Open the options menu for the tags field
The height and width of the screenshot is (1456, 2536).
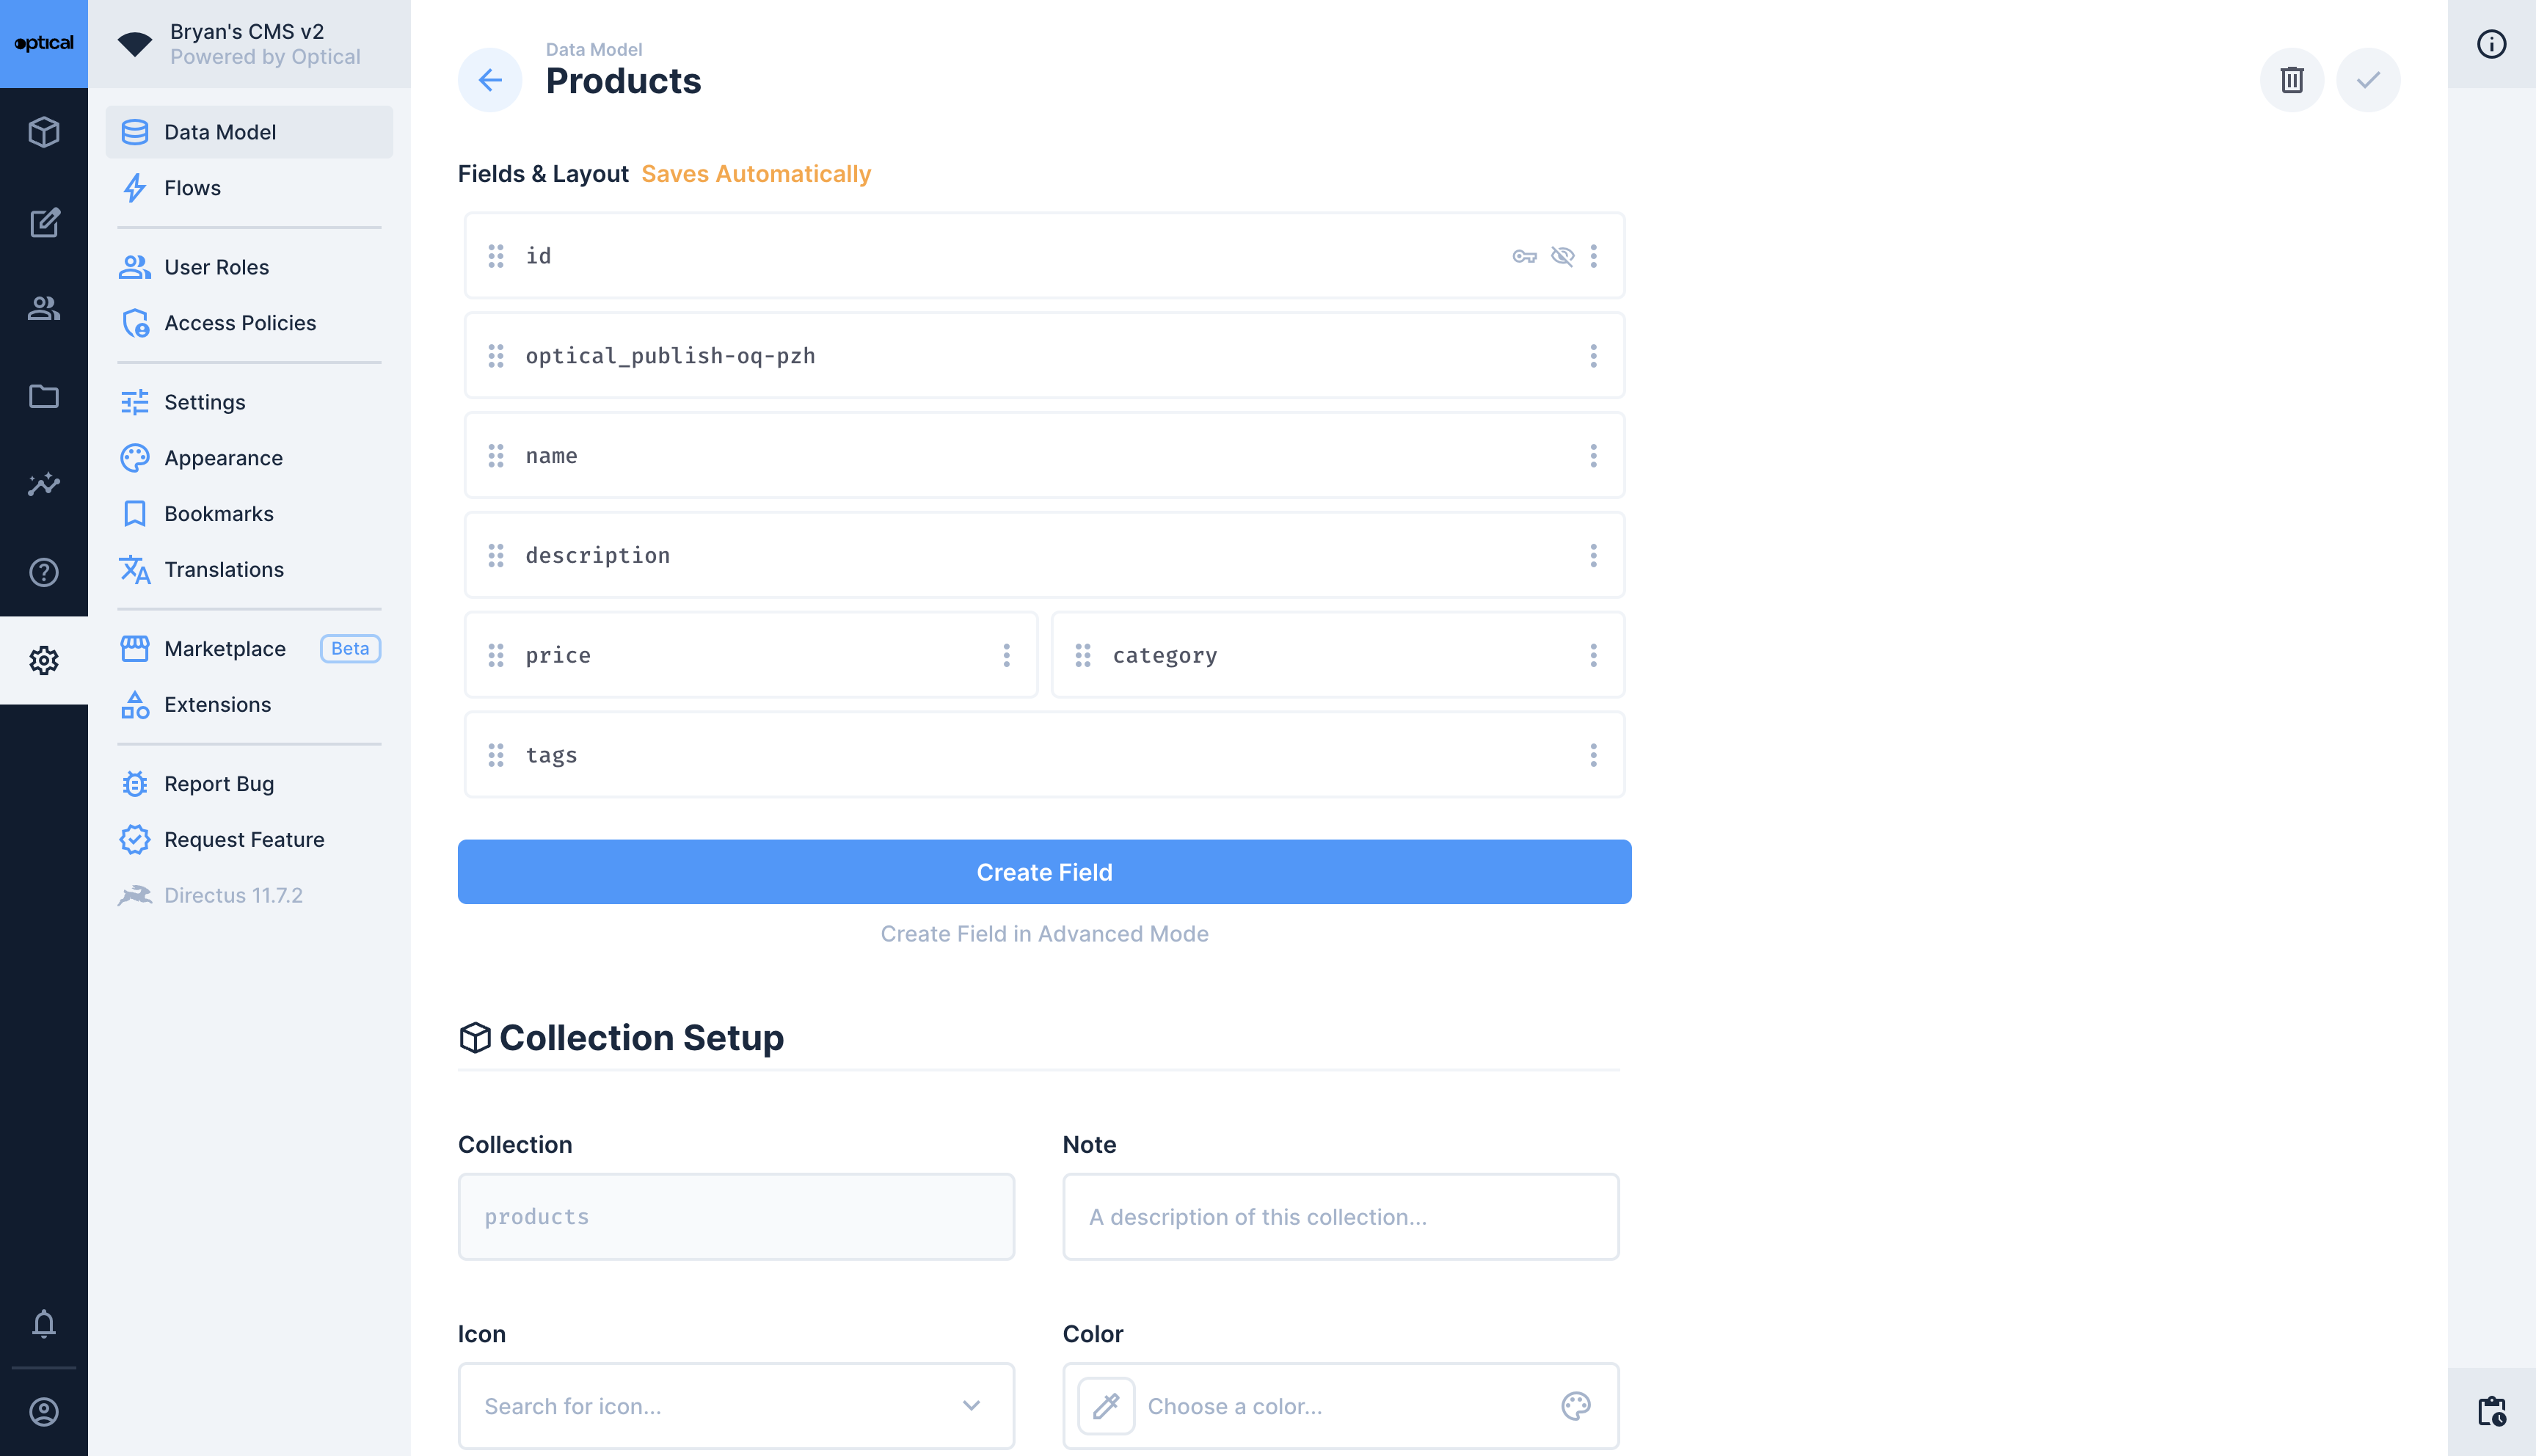[x=1593, y=755]
